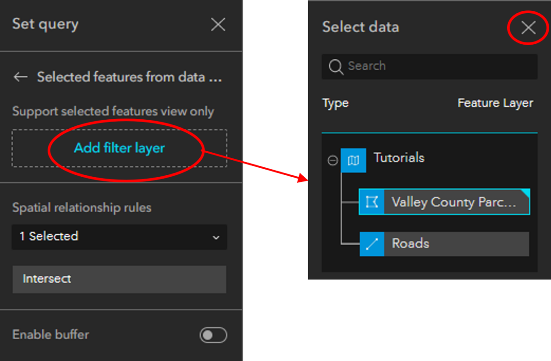
Task: Click the polyline icon beside Roads
Action: click(x=373, y=244)
